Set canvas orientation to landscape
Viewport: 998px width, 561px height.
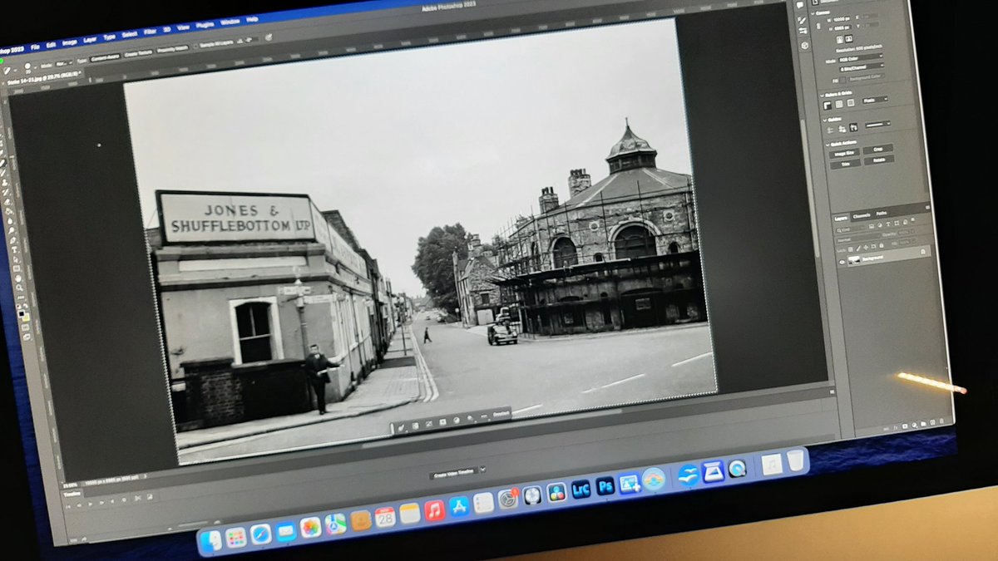pyautogui.click(x=849, y=39)
